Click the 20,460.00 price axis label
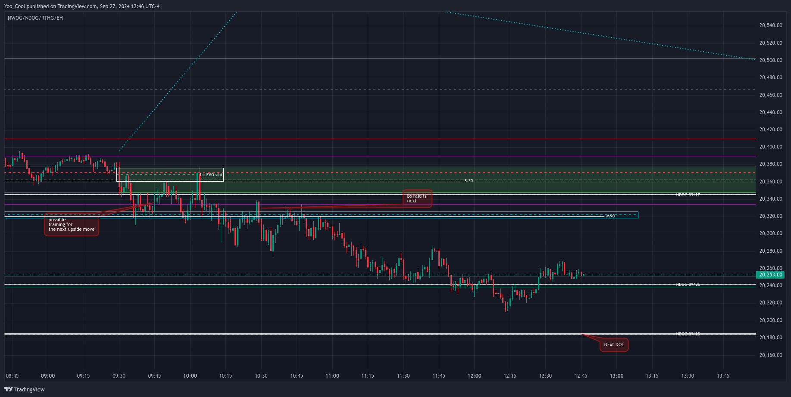The image size is (791, 397). (770, 95)
